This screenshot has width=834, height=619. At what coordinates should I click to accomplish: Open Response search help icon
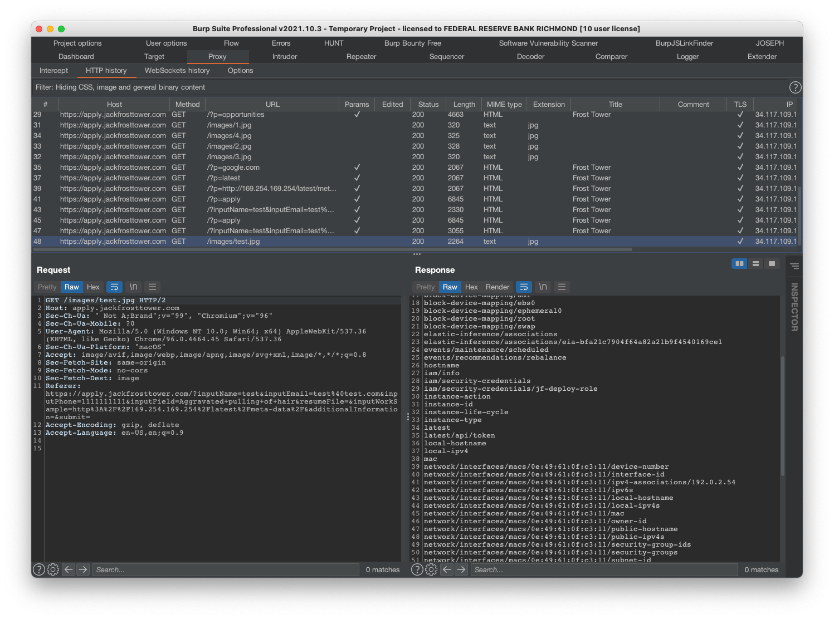coord(417,569)
